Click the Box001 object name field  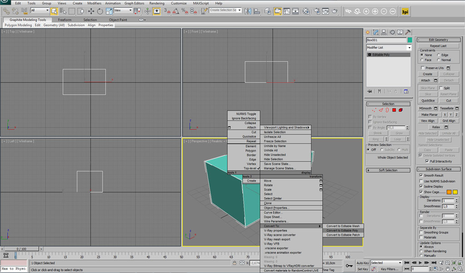386,40
